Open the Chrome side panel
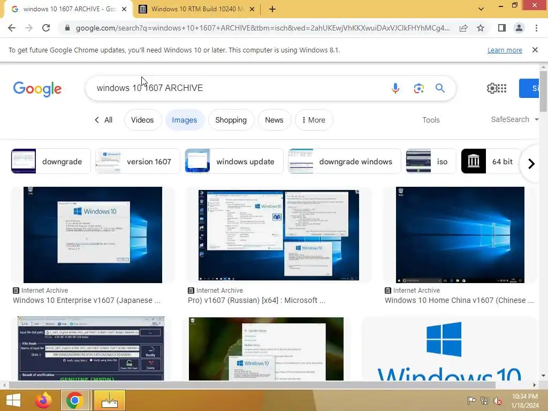 502,28
